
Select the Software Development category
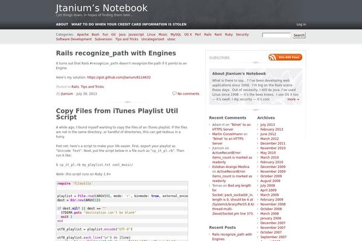tap(74, 39)
